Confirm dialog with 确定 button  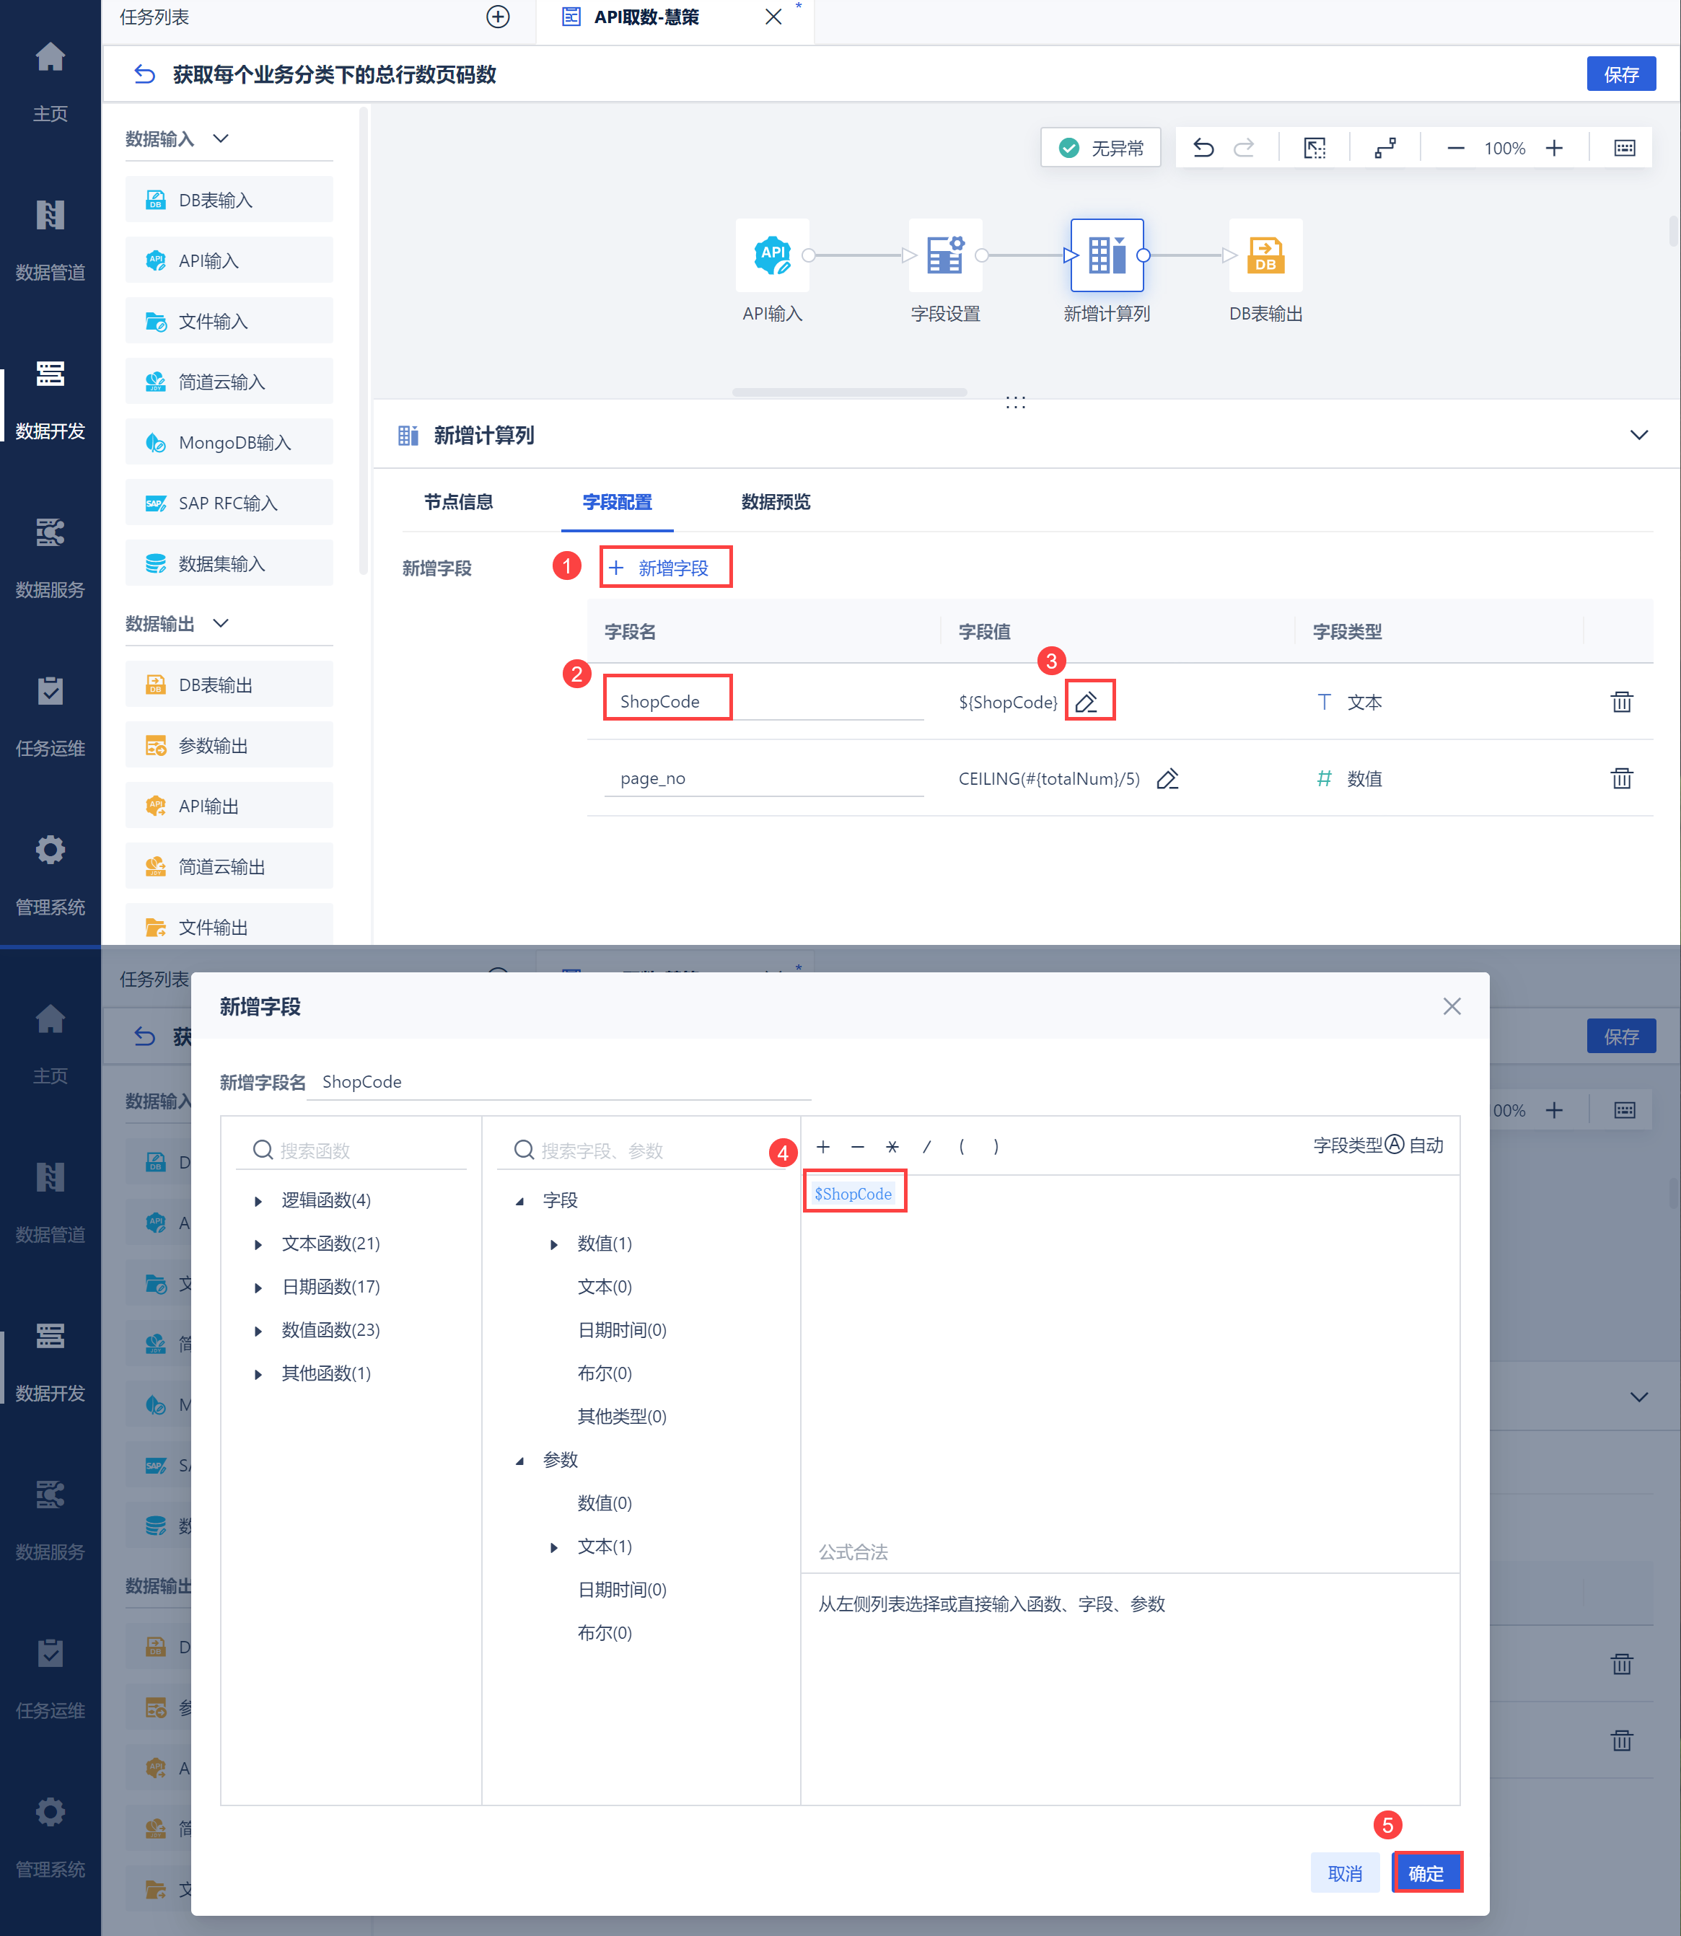[x=1426, y=1873]
